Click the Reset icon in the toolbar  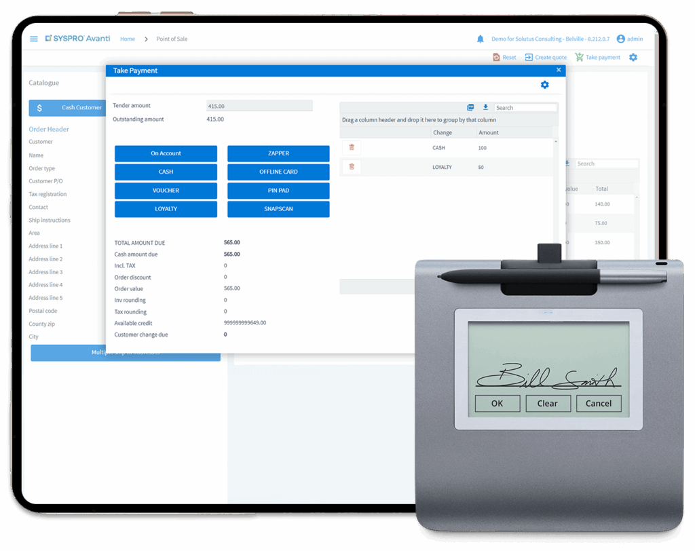coord(496,57)
